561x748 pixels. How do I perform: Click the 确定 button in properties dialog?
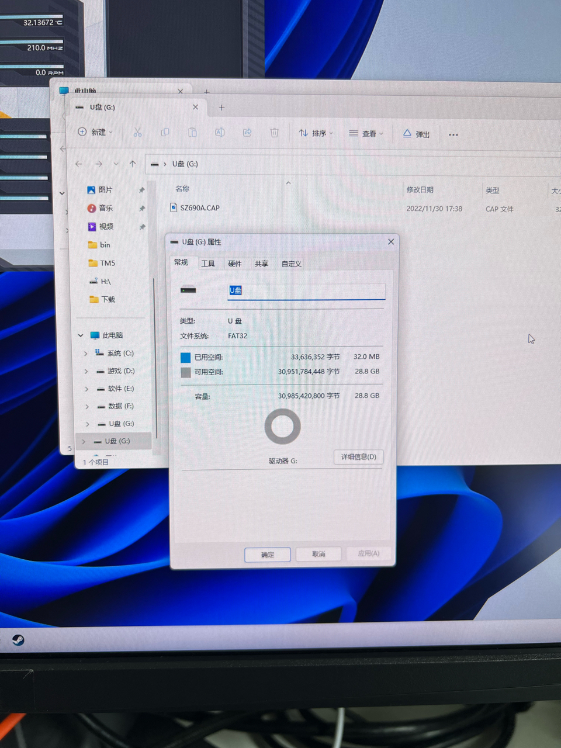pyautogui.click(x=267, y=554)
